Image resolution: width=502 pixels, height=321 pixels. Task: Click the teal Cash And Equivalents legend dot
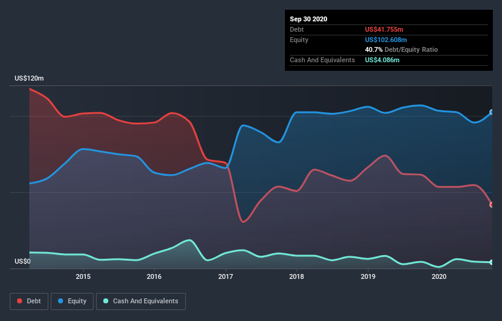tap(106, 301)
